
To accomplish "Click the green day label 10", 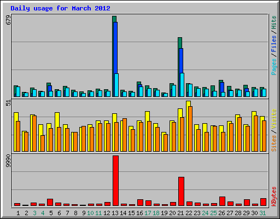I will tap(90, 213).
